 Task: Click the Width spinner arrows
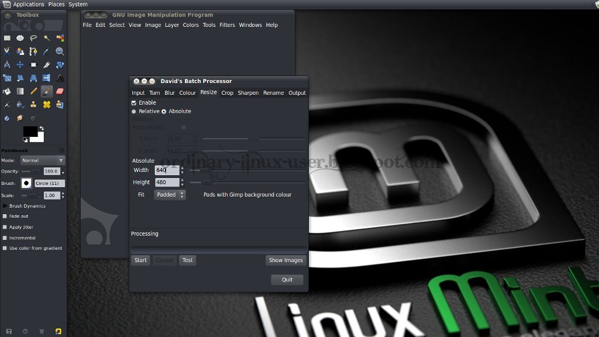click(x=183, y=170)
